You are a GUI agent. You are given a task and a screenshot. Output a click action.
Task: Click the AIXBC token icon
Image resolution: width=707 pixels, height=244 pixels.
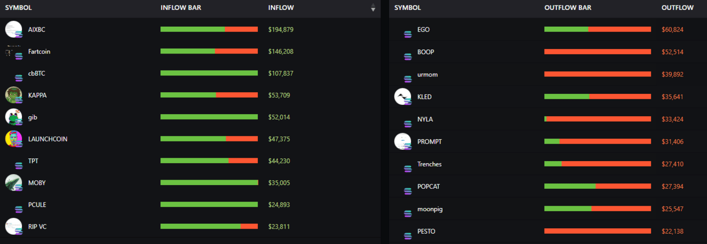coord(13,29)
